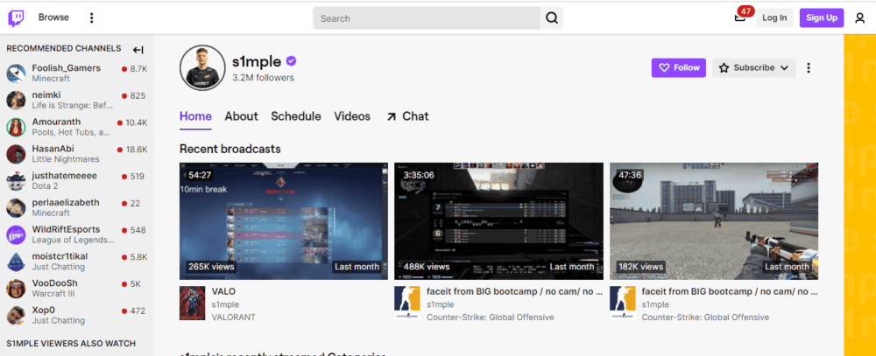
Task: Open the user account icon
Action: point(860,17)
